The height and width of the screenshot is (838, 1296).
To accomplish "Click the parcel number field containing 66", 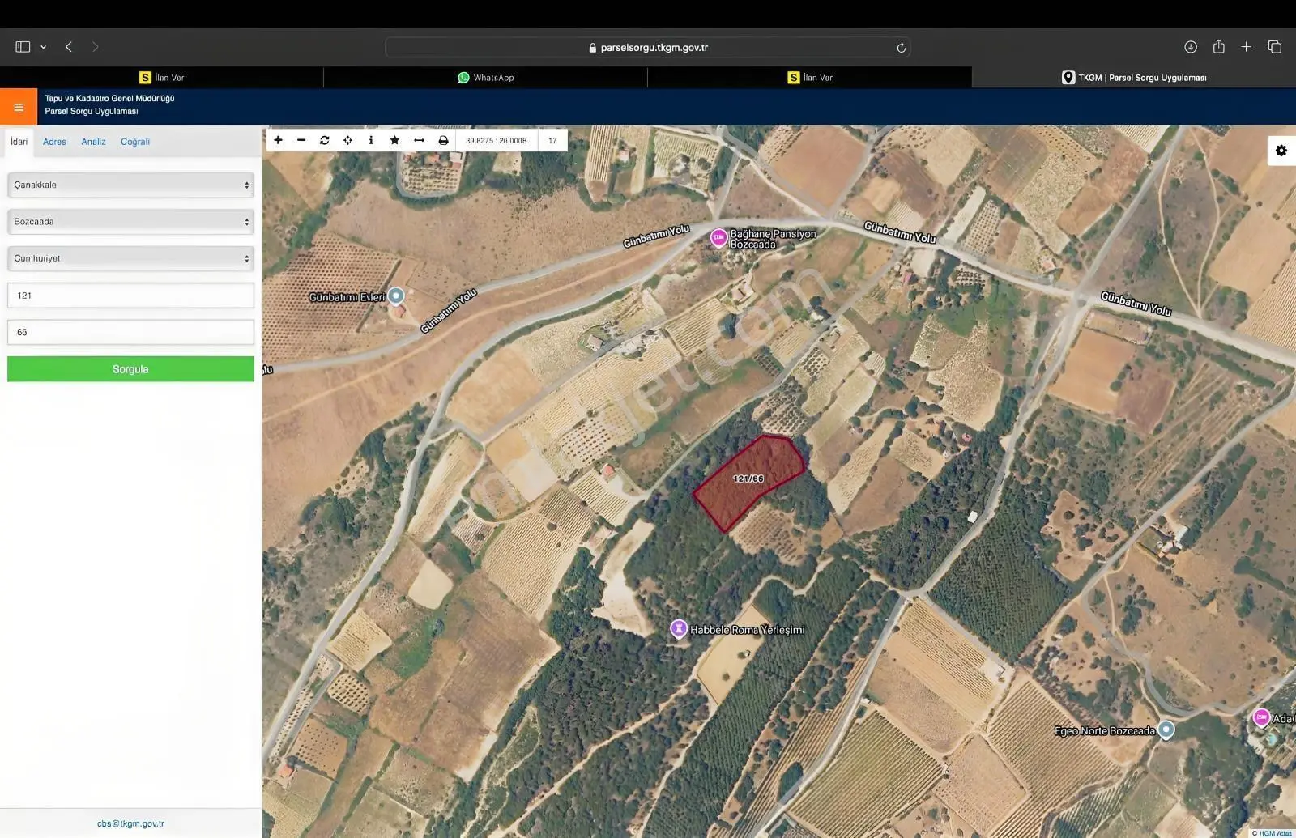I will [x=130, y=332].
